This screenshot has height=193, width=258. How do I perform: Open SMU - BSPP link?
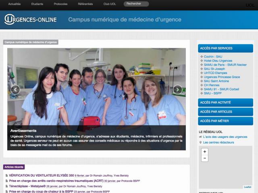point(213,93)
